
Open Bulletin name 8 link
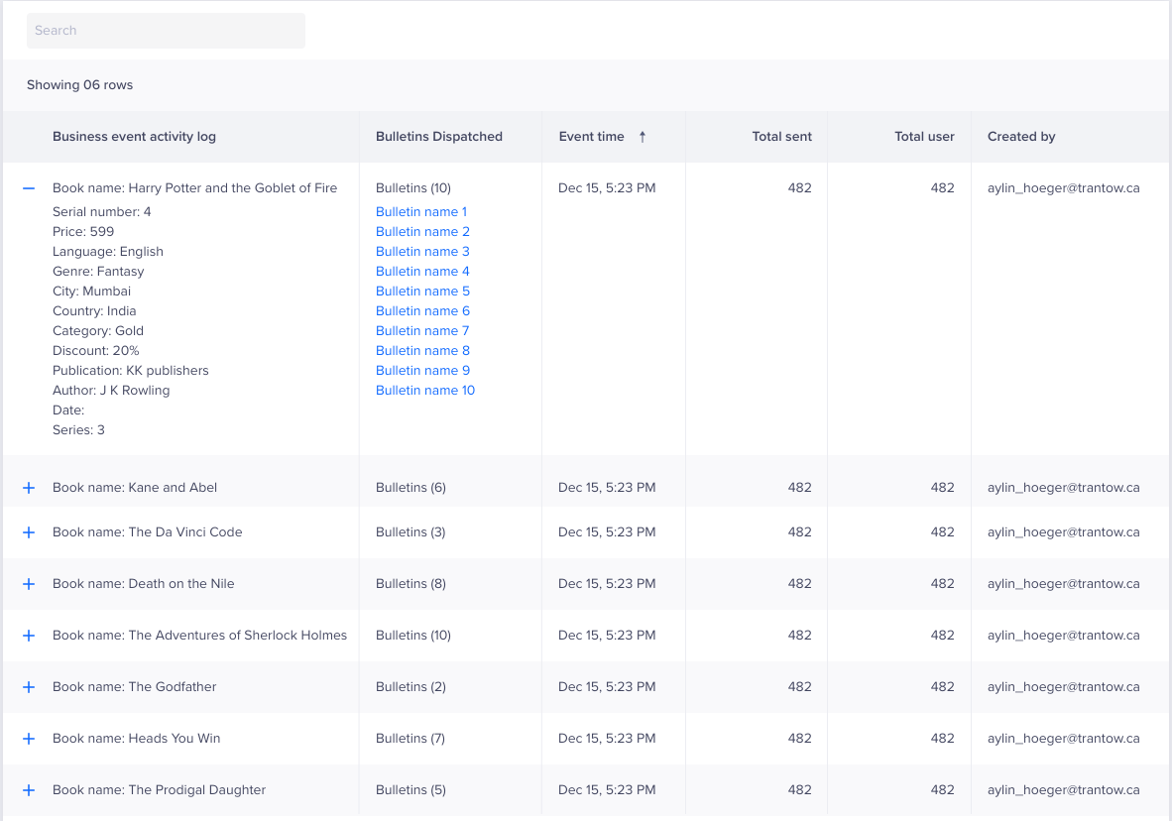(422, 351)
